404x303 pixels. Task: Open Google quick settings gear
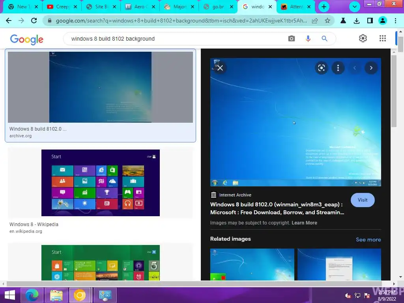pyautogui.click(x=363, y=38)
